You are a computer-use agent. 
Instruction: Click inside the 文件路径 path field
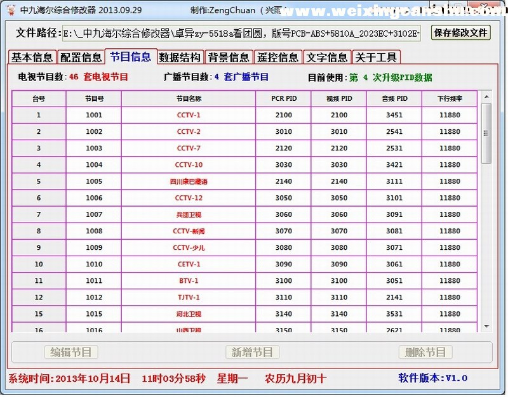pos(241,34)
